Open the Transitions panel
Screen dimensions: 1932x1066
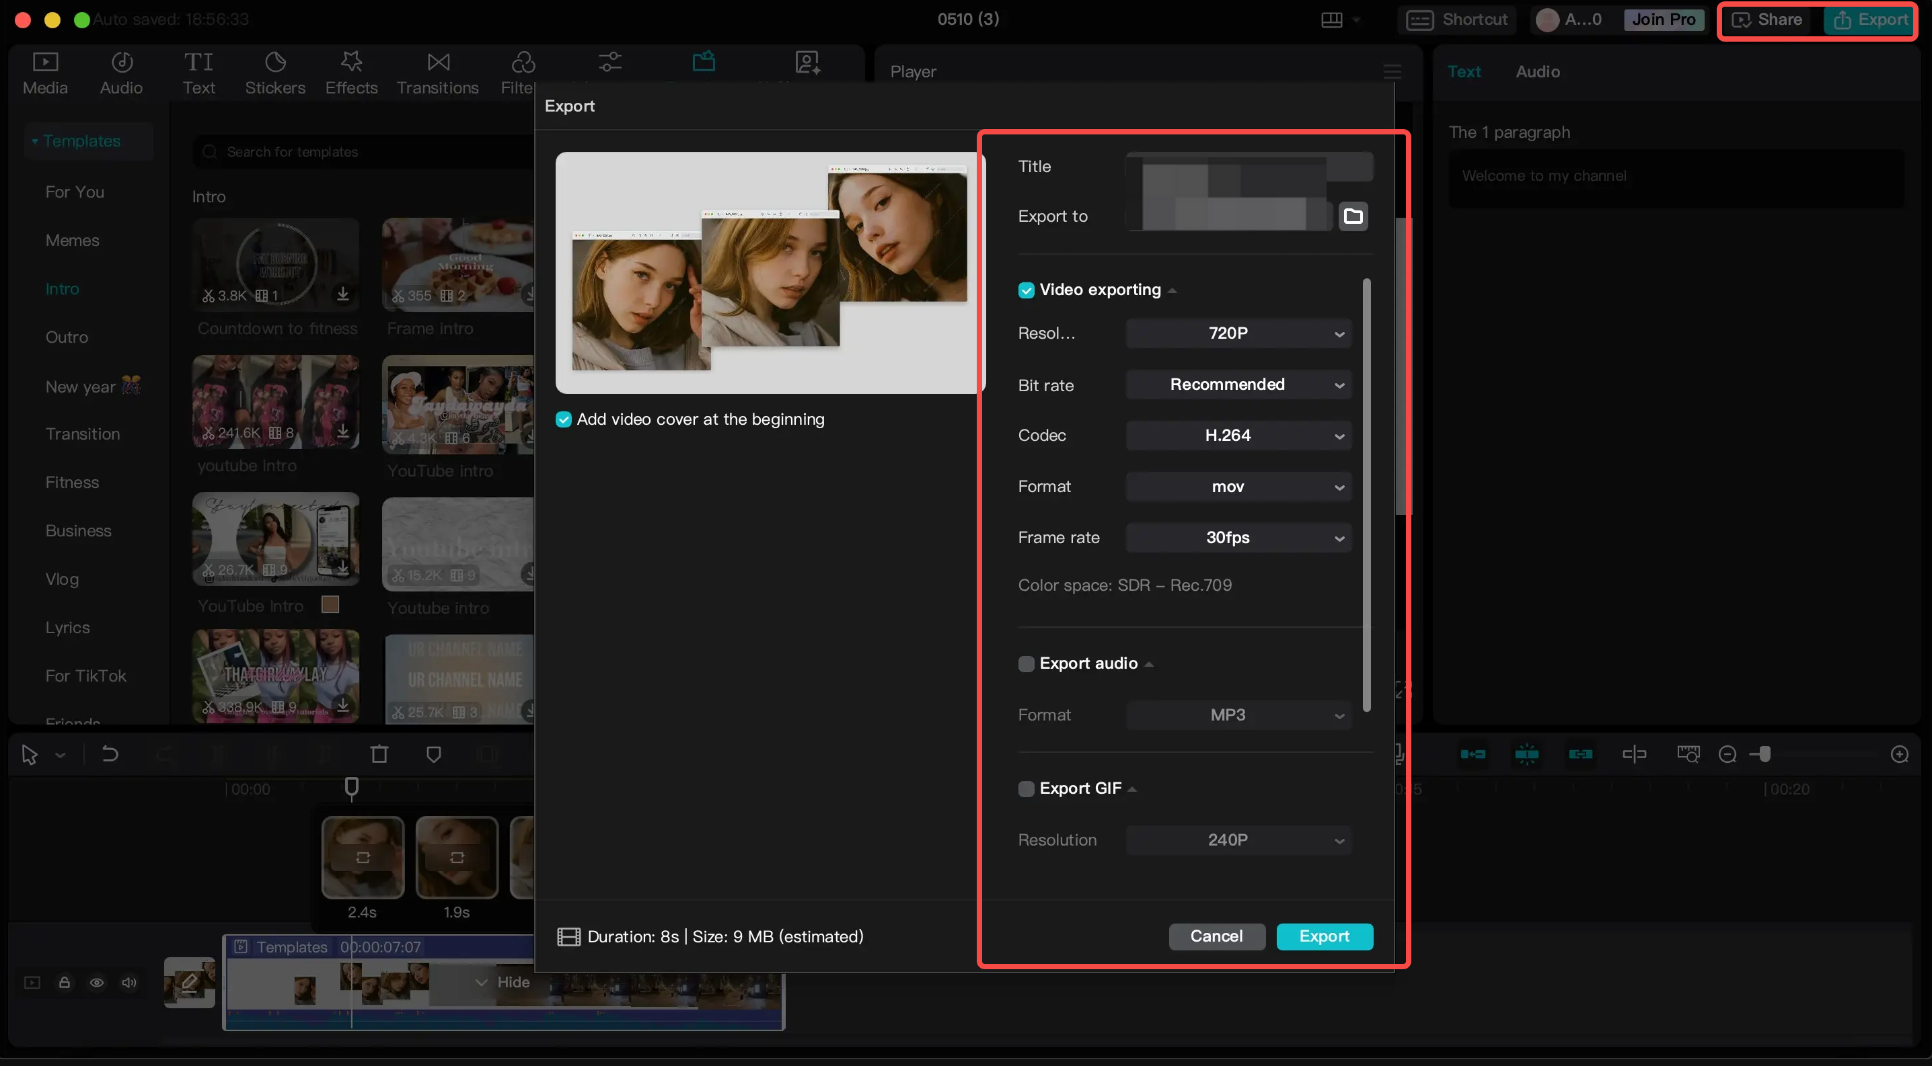[437, 73]
